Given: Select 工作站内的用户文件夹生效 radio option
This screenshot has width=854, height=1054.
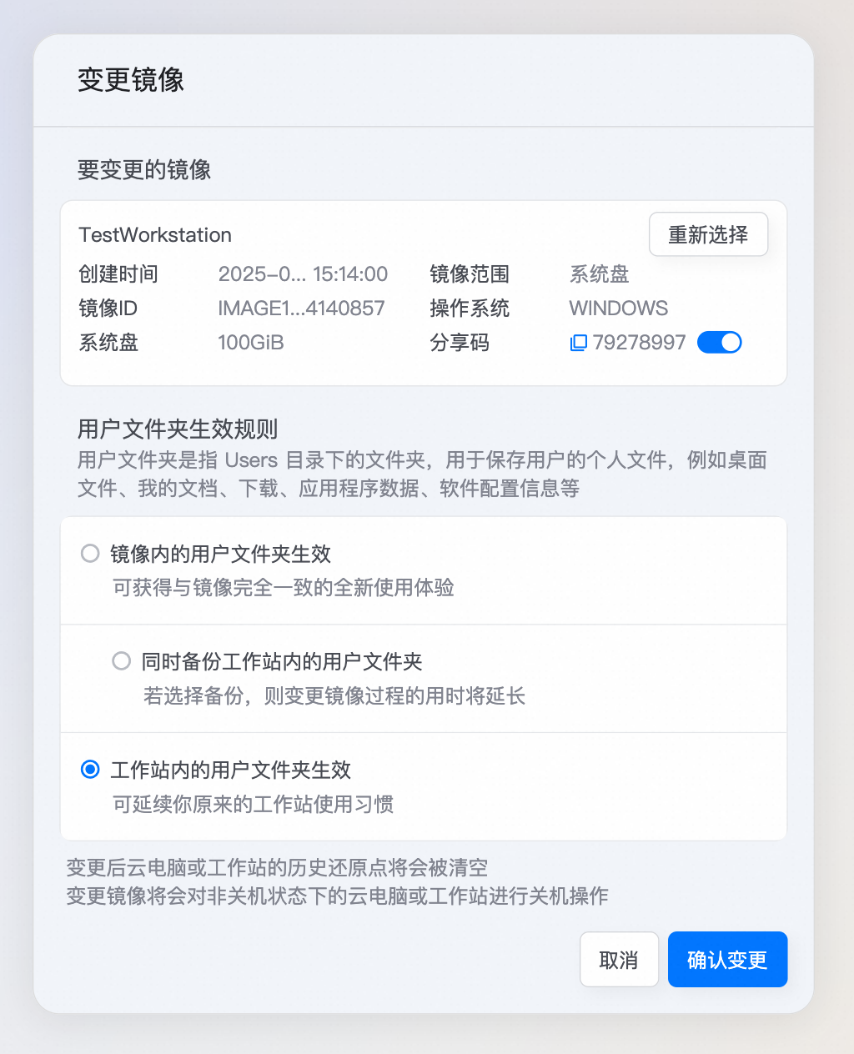Looking at the screenshot, I should click(90, 769).
